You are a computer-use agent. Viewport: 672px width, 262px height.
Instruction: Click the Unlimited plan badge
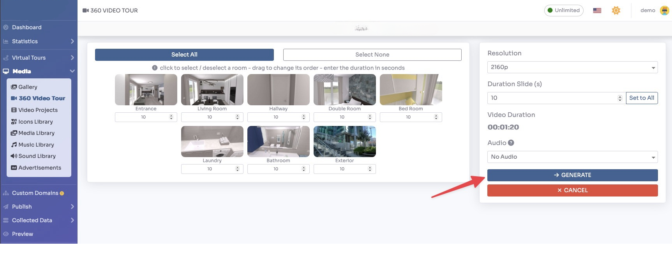click(564, 11)
